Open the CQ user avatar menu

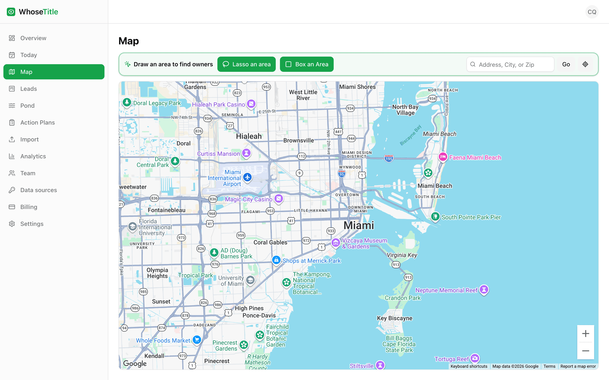coord(592,12)
